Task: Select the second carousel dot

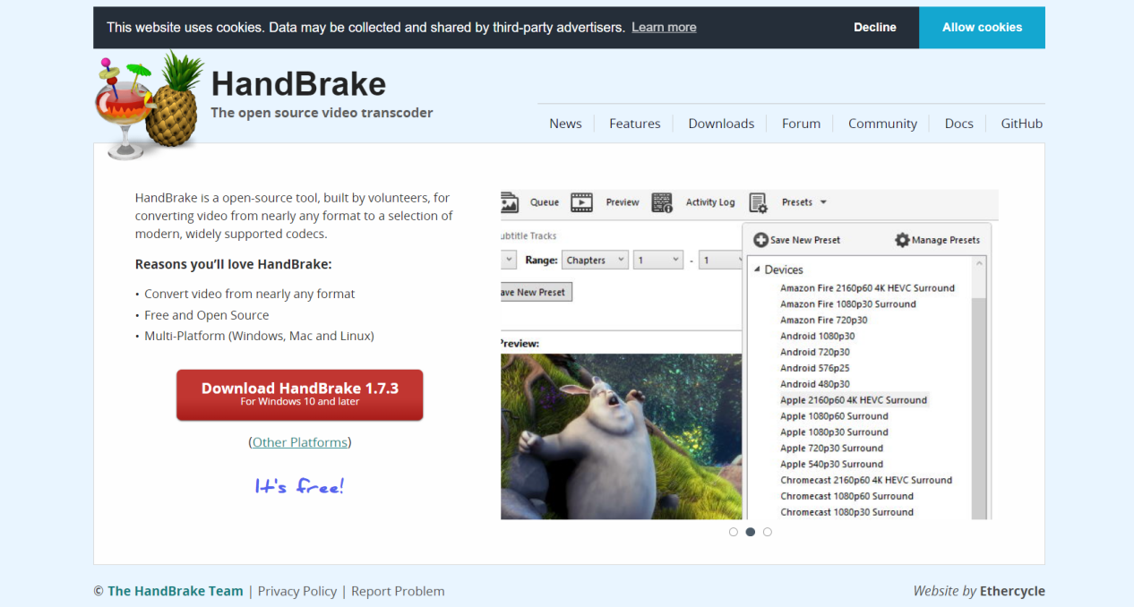Action: coord(751,532)
